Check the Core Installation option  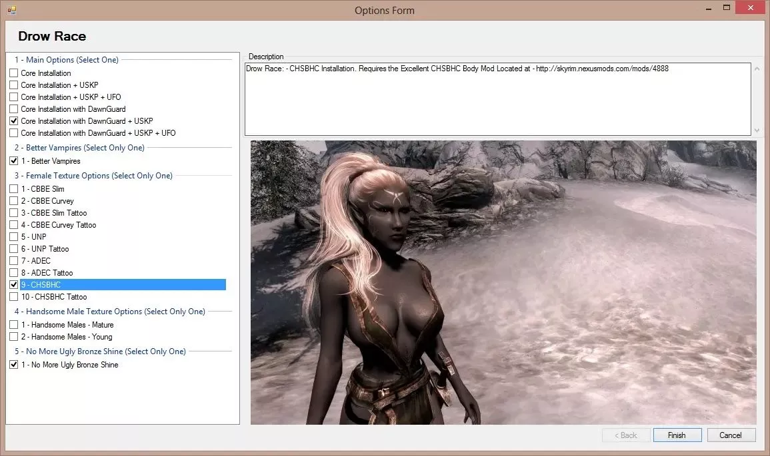pos(14,73)
